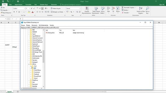Increase font size with larger A icon
Viewport: 166px width, 93px height.
pyautogui.click(x=32, y=9)
